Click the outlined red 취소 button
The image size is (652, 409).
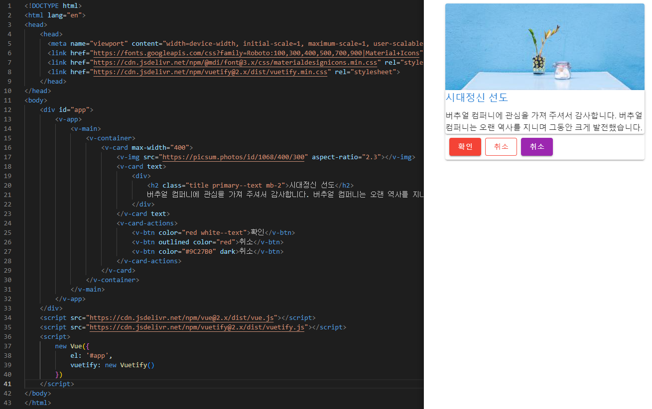click(501, 147)
